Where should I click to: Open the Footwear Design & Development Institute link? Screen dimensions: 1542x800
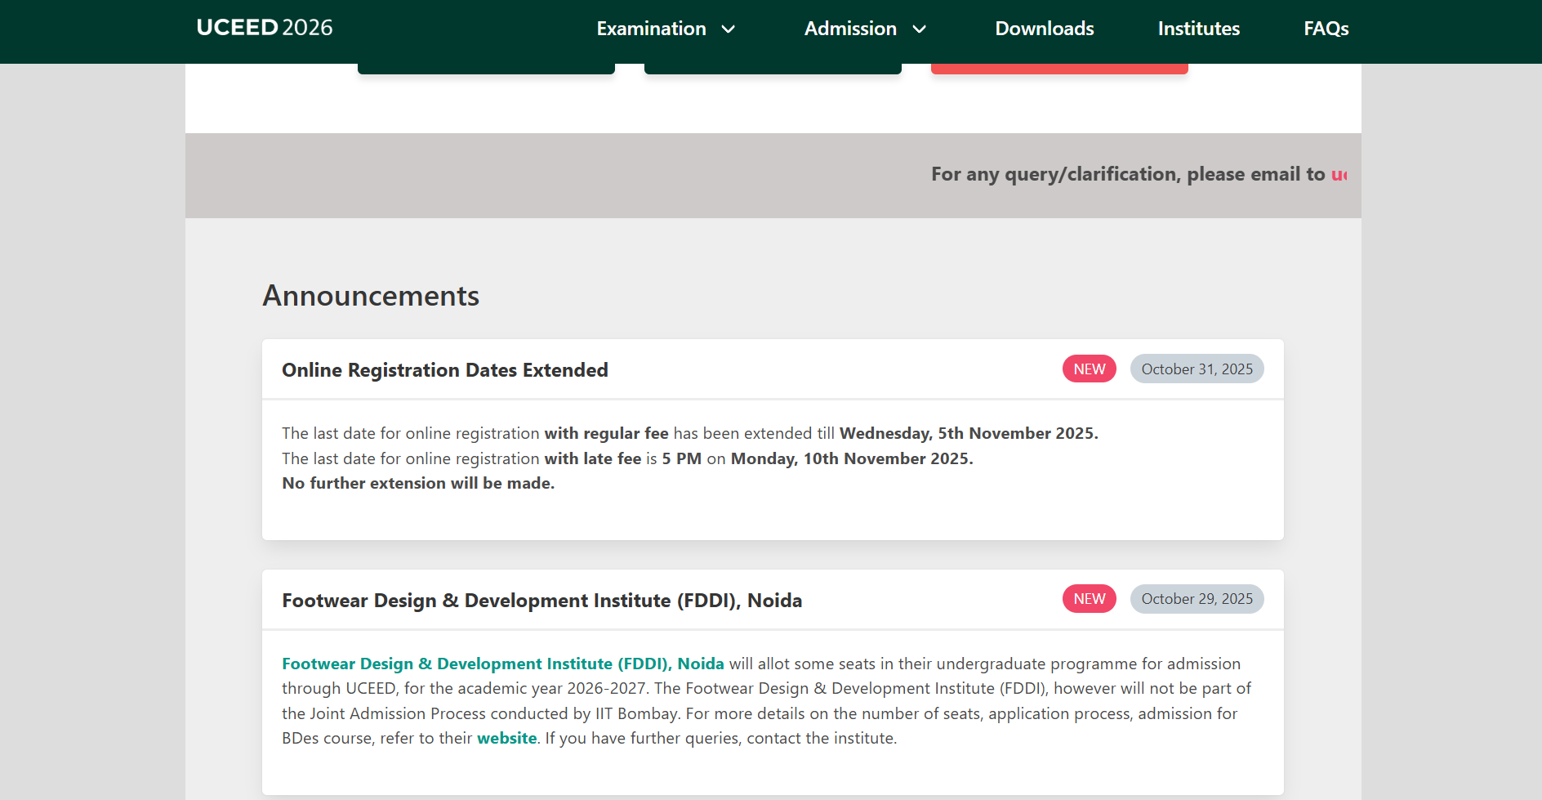click(x=502, y=664)
